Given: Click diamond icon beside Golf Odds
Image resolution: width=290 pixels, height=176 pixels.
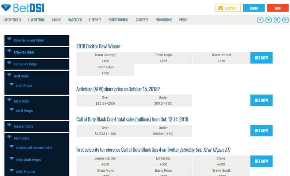Looking at the screenshot, I should point(9,75).
